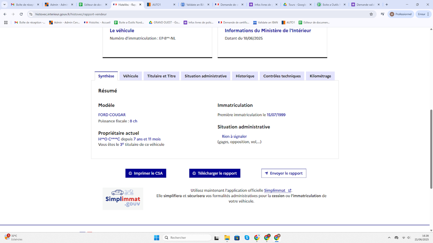433x243 pixels.
Task: Open the Chrome three-dot menu
Action: (429, 14)
